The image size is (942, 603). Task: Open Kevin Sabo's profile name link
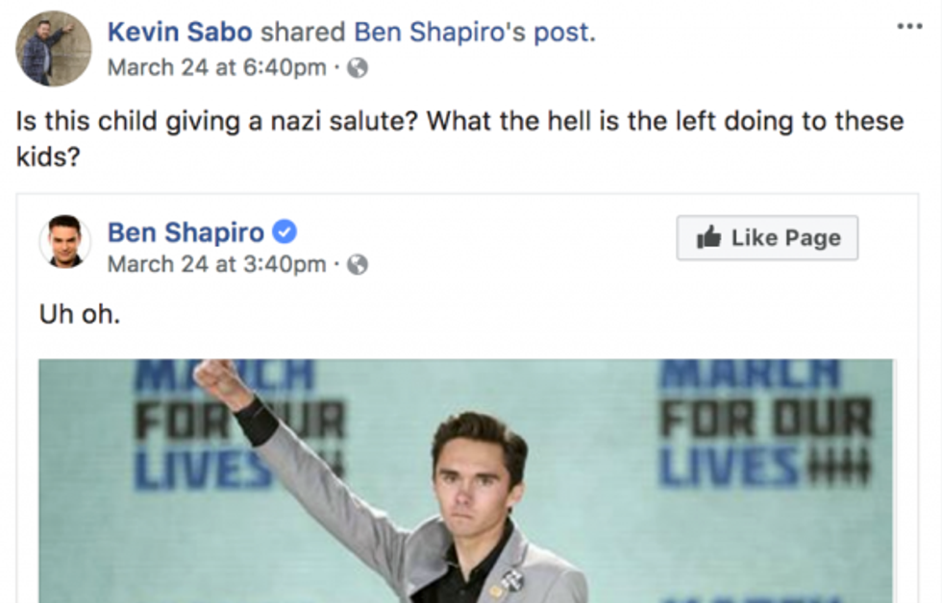(x=180, y=33)
